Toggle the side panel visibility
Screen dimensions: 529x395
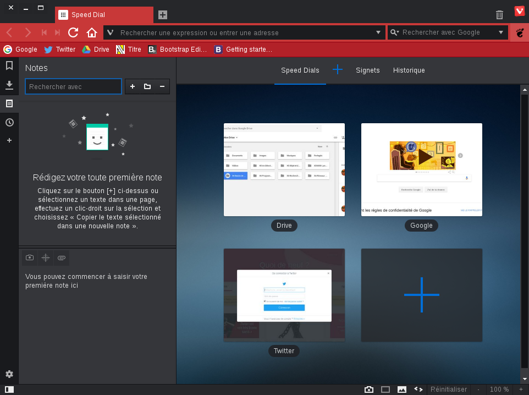click(x=9, y=389)
